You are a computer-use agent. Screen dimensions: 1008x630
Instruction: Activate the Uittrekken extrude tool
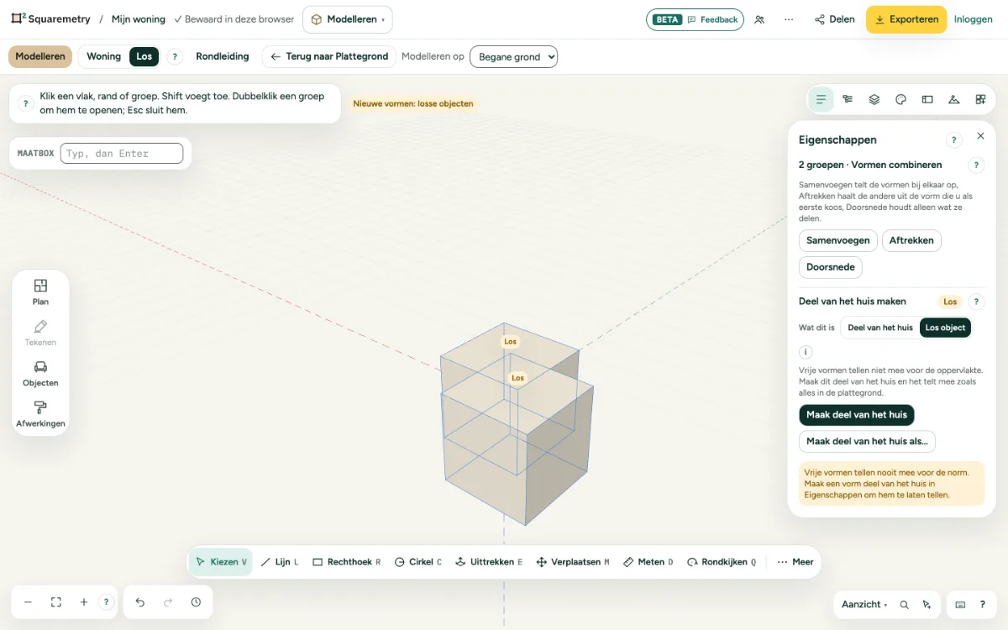[489, 562]
